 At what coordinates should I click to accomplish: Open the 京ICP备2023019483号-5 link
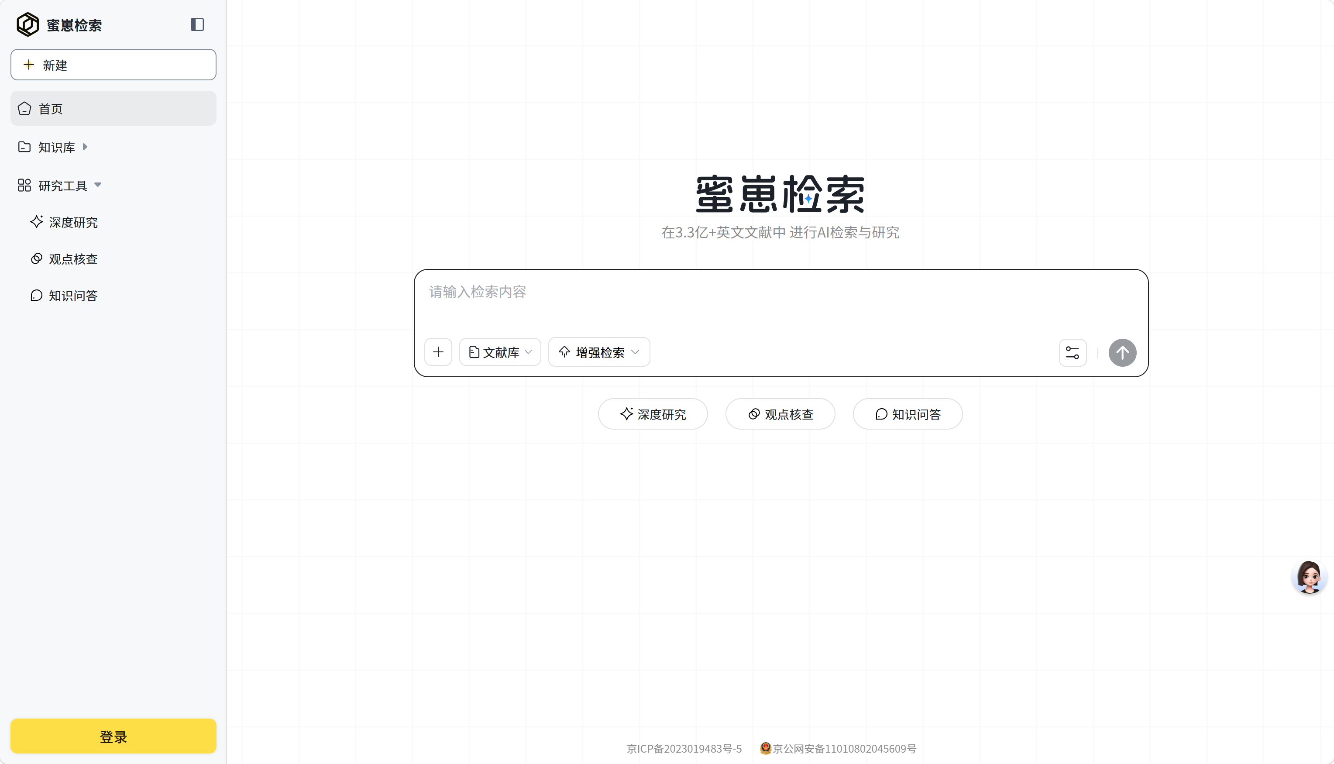pos(684,748)
